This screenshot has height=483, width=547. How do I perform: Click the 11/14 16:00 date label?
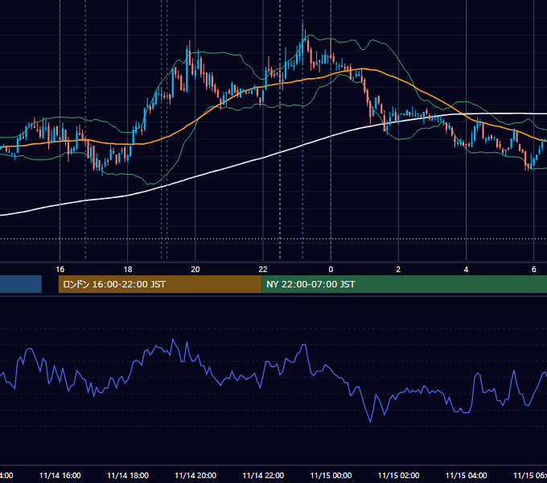60,475
